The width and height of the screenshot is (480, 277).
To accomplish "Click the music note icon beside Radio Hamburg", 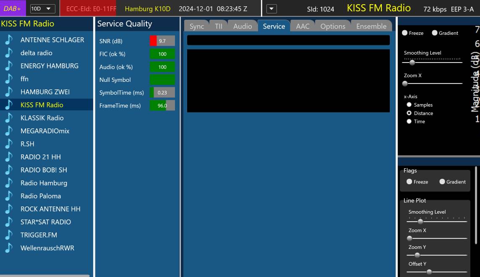I will tap(9, 183).
